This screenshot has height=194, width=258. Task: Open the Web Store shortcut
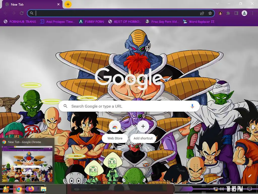115,132
